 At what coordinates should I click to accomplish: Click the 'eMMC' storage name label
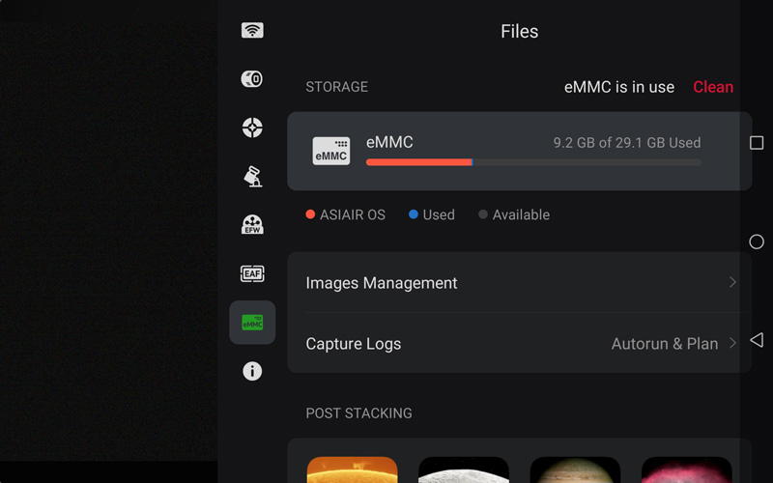click(389, 142)
